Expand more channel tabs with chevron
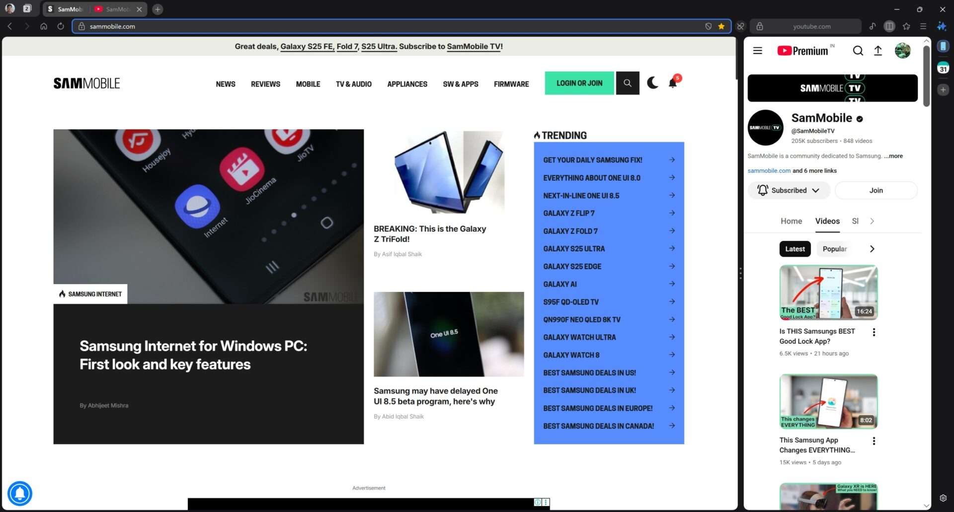954x512 pixels. pyautogui.click(x=872, y=221)
